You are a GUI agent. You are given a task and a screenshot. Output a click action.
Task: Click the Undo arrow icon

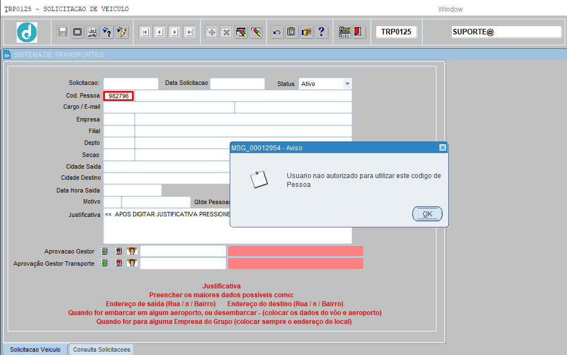click(277, 32)
